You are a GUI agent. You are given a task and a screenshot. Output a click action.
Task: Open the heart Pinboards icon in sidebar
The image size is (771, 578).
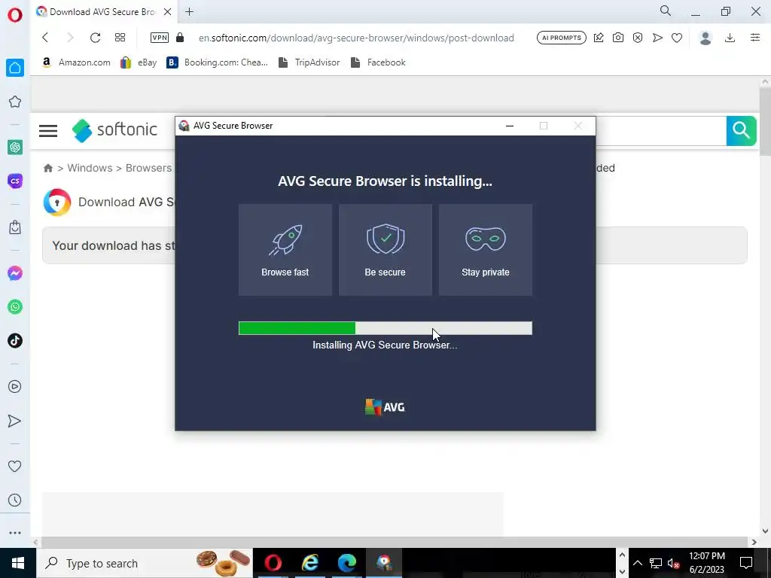pos(15,466)
